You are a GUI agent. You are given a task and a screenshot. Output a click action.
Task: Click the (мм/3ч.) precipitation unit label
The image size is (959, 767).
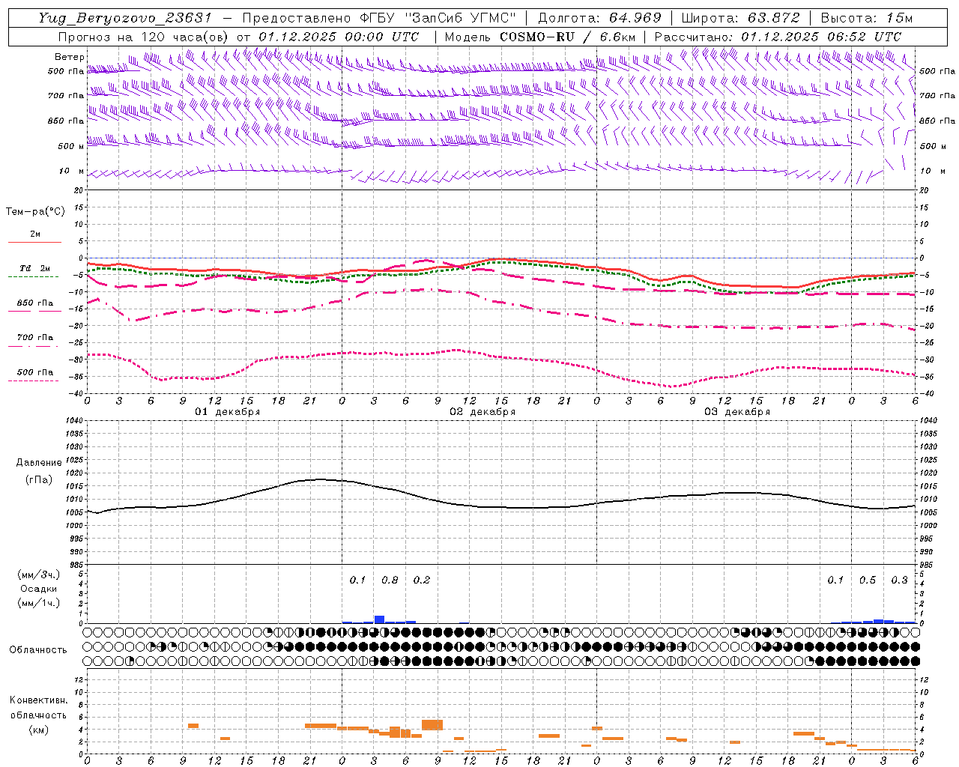pyautogui.click(x=39, y=575)
